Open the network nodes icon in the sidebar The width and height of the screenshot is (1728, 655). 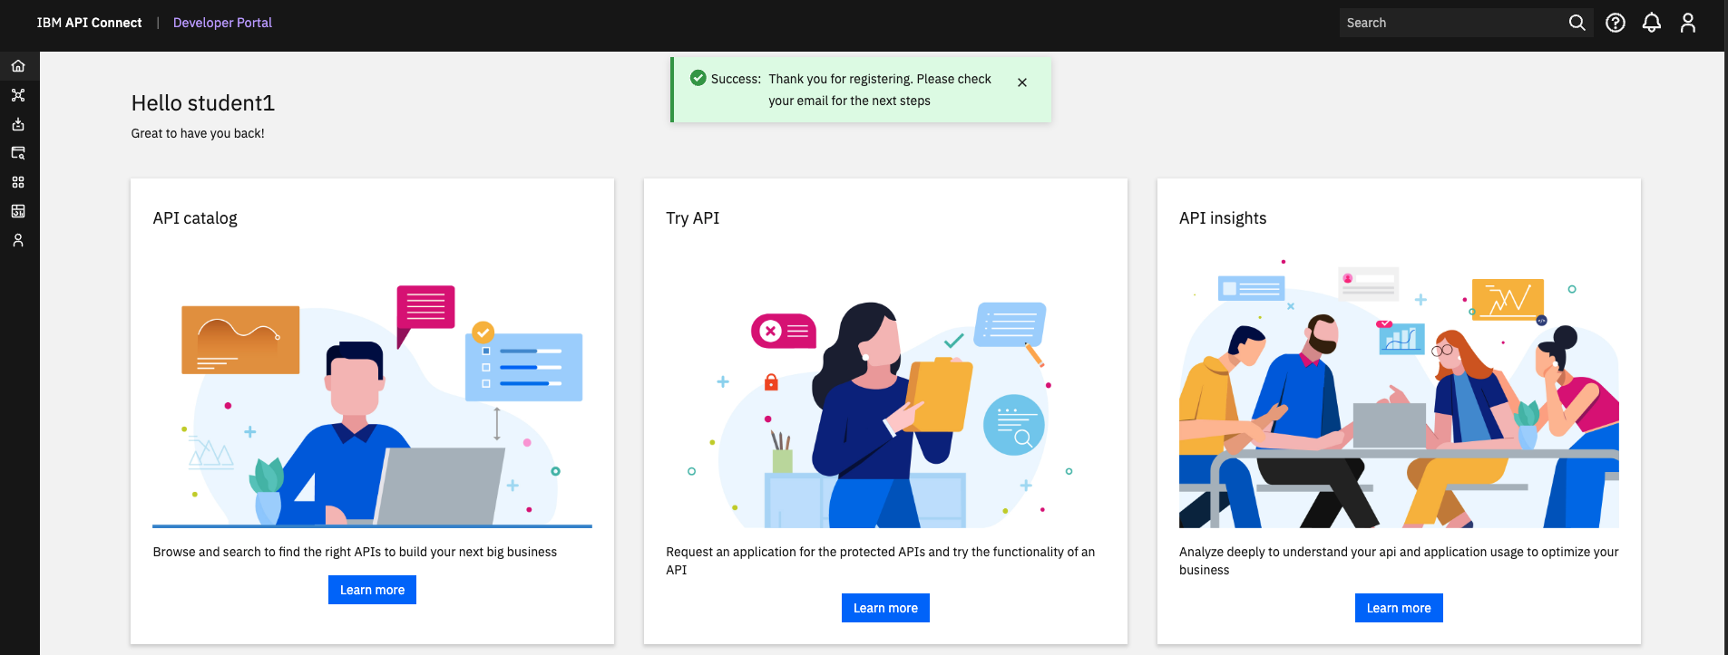18,95
